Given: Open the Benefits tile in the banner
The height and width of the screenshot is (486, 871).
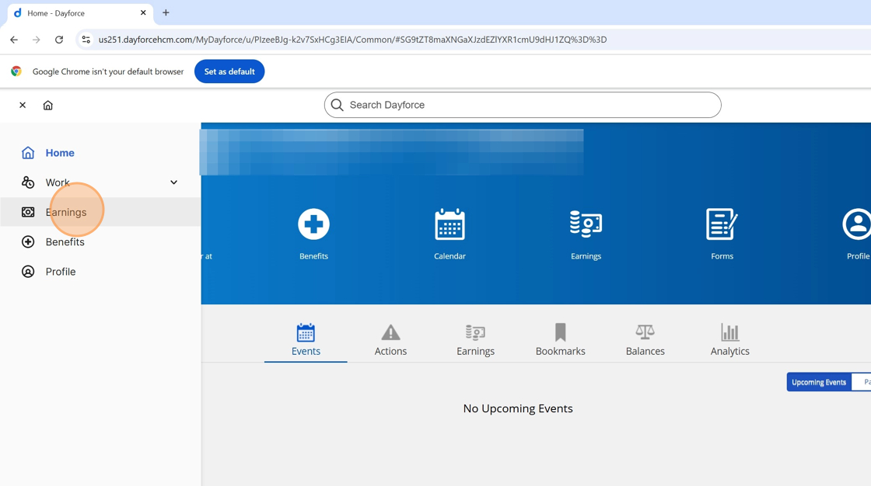Looking at the screenshot, I should (x=314, y=234).
